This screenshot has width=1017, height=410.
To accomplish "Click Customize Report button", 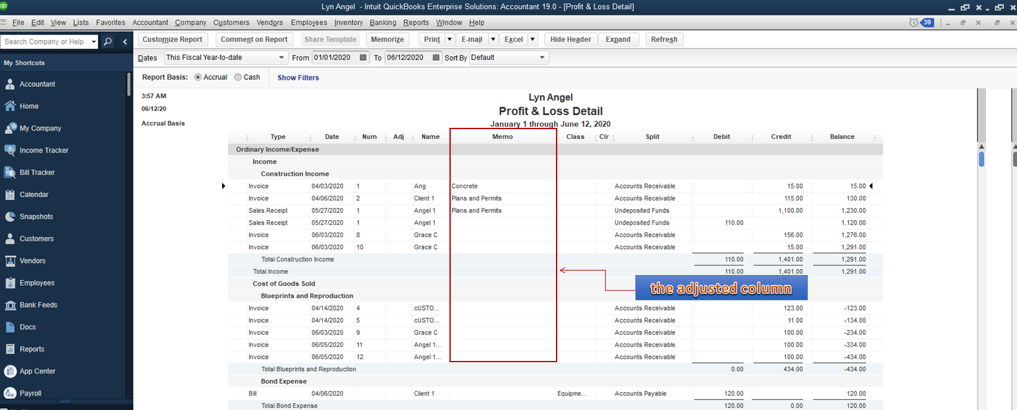I will click(172, 39).
